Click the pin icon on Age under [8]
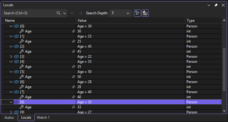 [74, 107]
